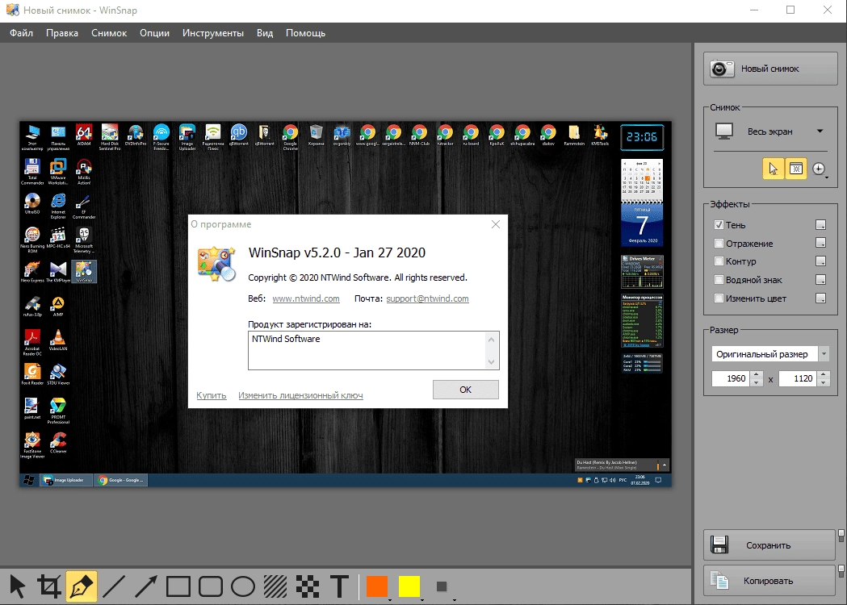Select the Text tool
Image resolution: width=847 pixels, height=605 pixels.
(x=340, y=586)
